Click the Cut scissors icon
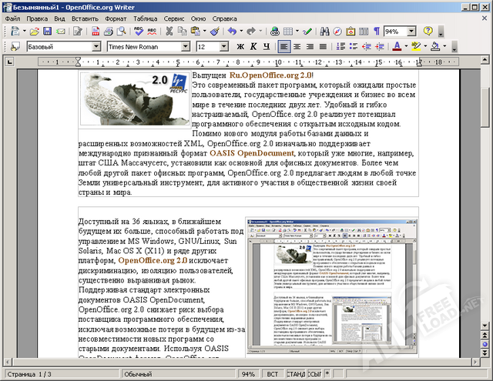The height and width of the screenshot is (381, 493). point(169,32)
